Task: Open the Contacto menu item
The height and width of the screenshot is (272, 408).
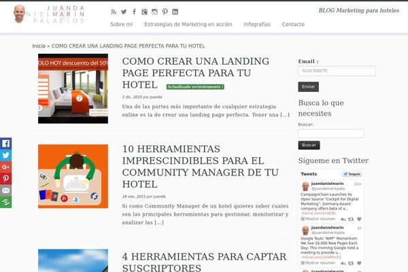Action: point(293,24)
